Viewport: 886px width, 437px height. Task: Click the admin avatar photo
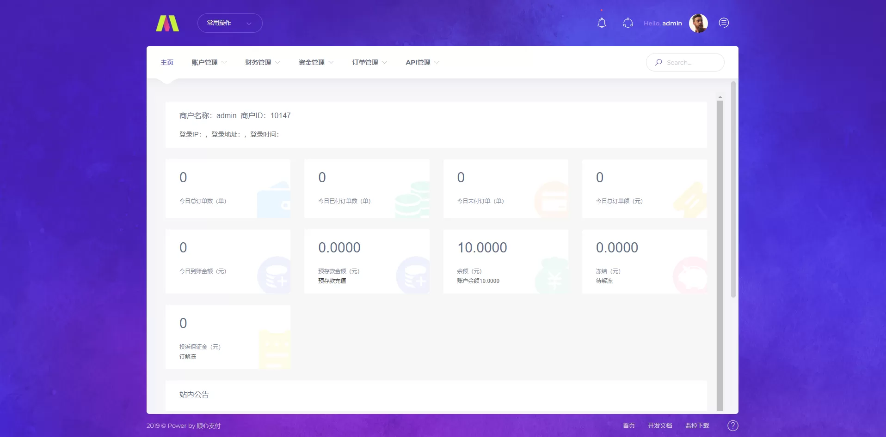click(698, 23)
